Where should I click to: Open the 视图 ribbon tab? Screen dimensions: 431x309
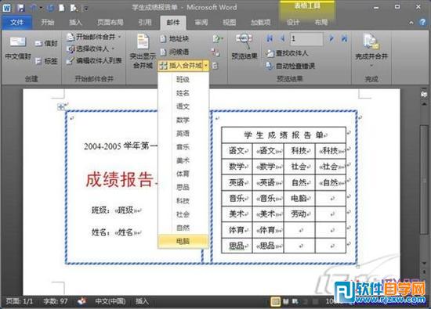click(230, 22)
